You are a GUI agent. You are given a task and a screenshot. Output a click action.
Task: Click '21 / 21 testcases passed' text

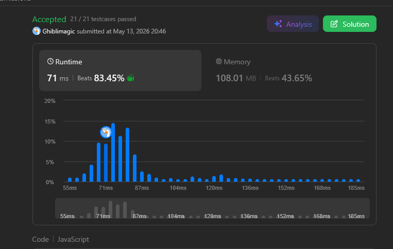point(103,19)
